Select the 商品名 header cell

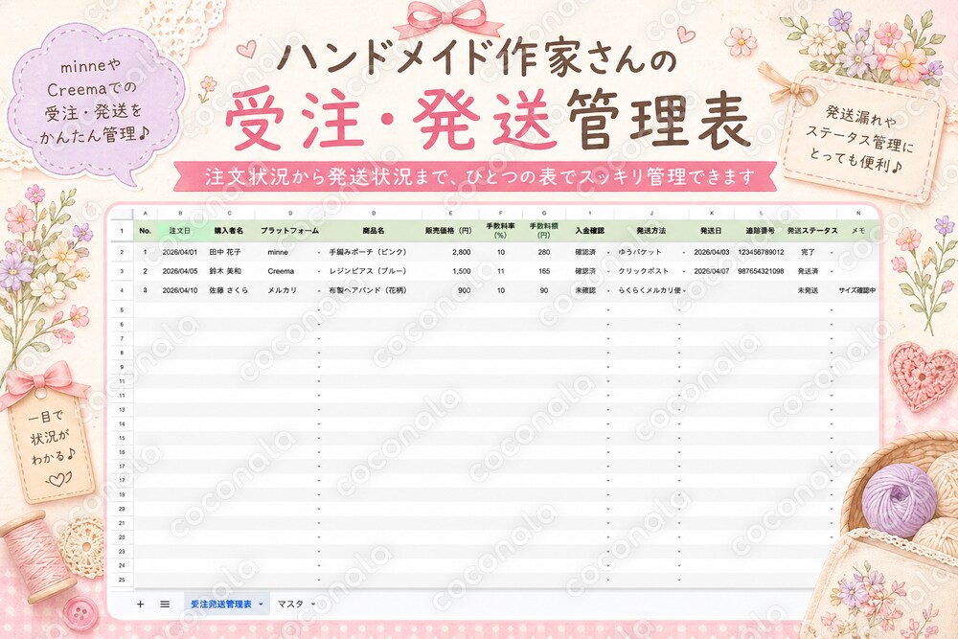tap(374, 231)
